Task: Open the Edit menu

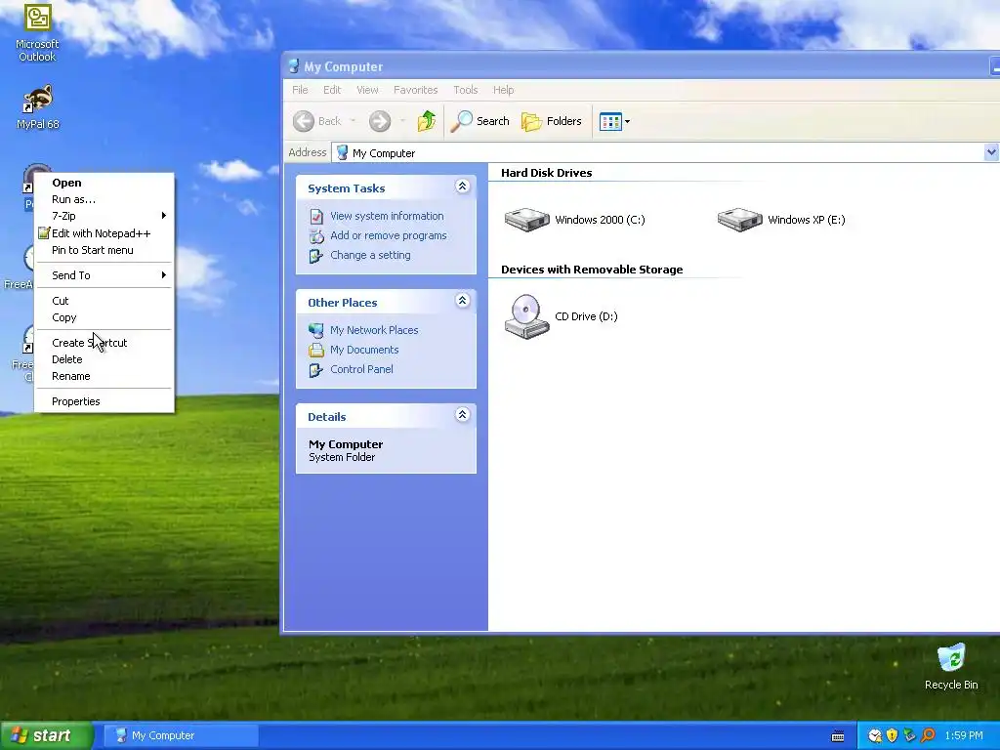Action: [x=332, y=90]
